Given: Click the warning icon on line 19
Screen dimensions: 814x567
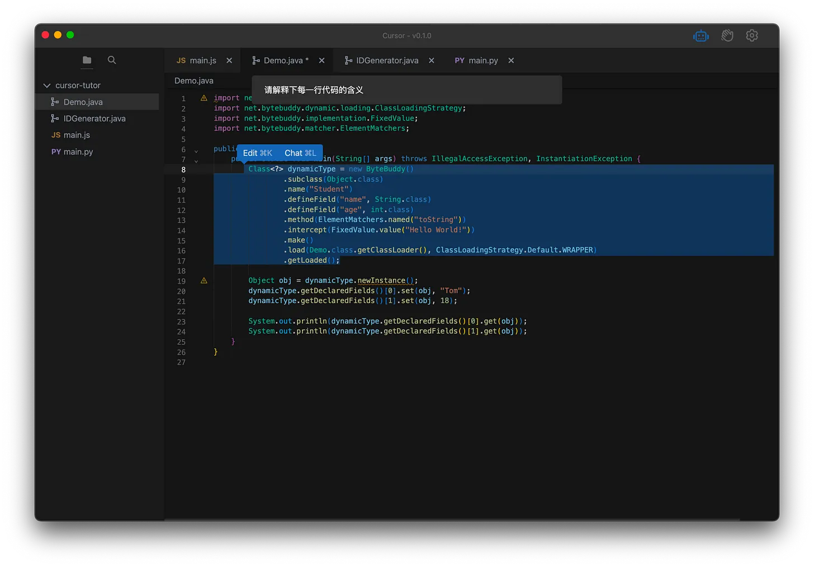Looking at the screenshot, I should pyautogui.click(x=204, y=281).
